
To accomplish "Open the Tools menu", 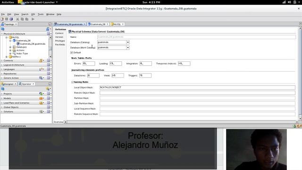I will pyautogui.click(x=41, y=14).
